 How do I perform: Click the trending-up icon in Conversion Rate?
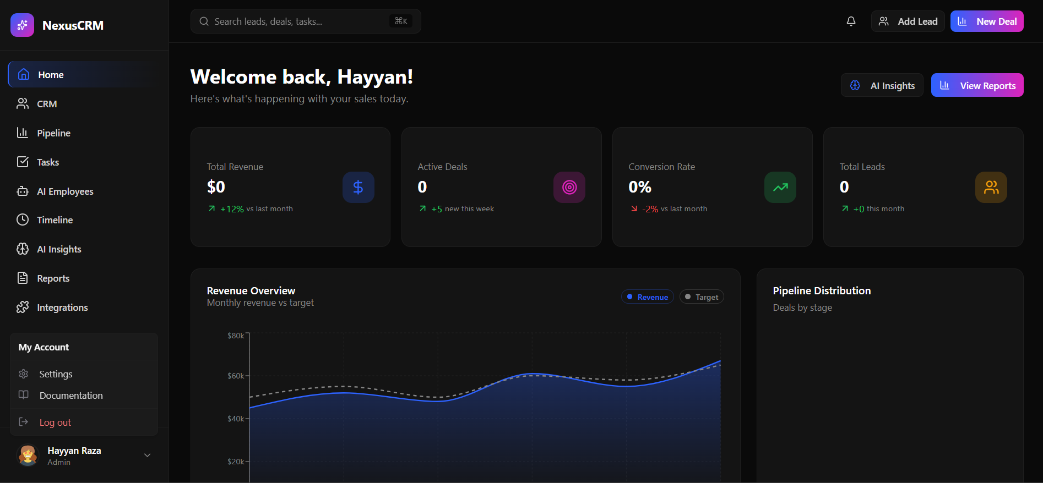click(780, 188)
